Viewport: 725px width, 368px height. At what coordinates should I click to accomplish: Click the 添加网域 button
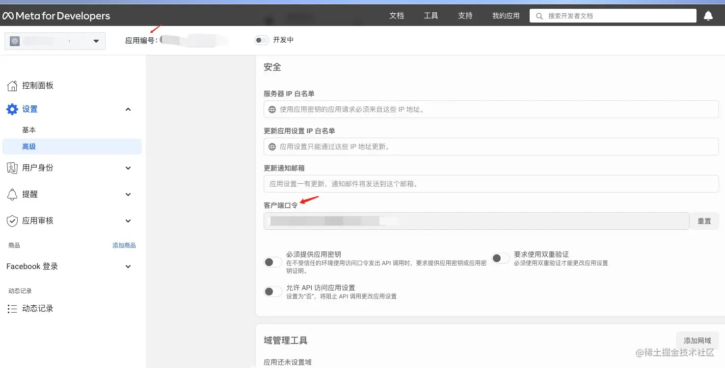coord(698,341)
